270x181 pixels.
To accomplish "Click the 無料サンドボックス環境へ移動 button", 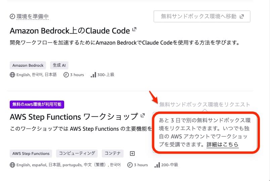I will 202,16.
